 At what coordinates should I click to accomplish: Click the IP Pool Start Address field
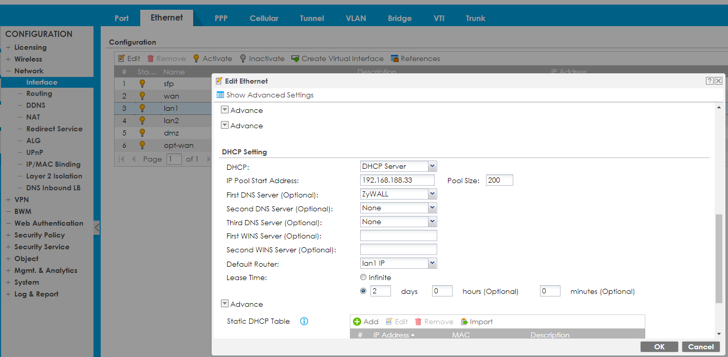[397, 180]
